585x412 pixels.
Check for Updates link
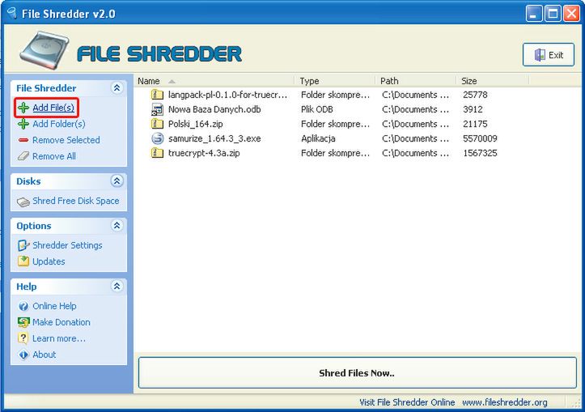49,261
